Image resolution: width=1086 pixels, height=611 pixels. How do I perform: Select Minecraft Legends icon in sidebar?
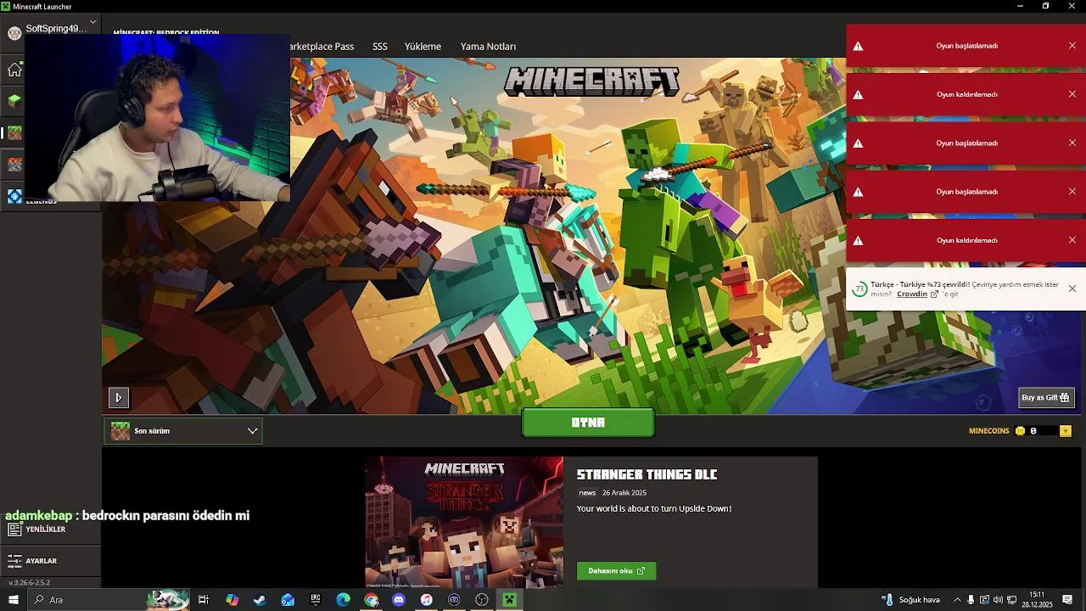click(14, 196)
